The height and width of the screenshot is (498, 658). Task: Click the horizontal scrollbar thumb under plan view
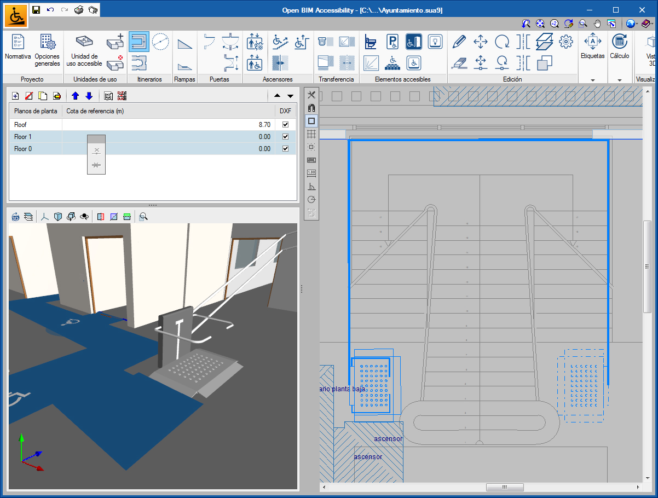505,487
